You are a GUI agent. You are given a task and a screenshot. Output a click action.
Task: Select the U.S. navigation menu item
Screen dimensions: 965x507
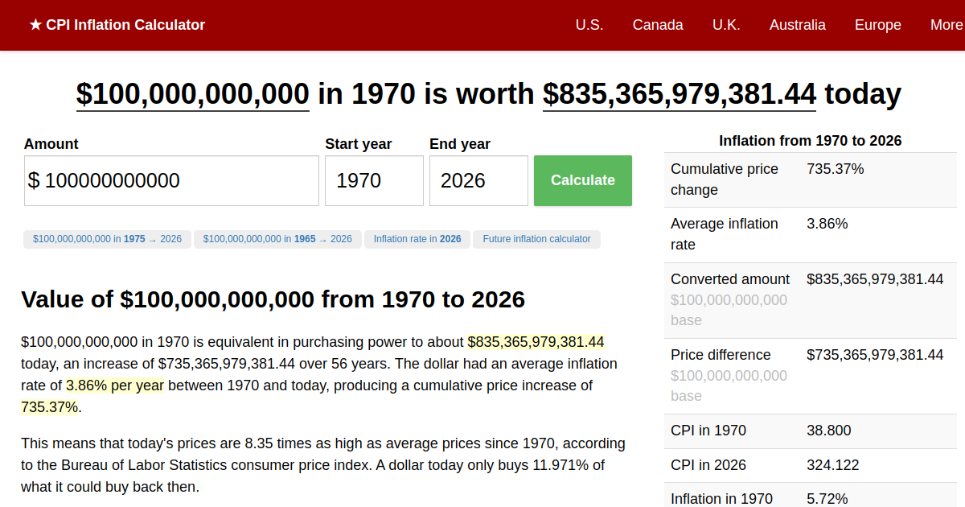click(x=589, y=25)
